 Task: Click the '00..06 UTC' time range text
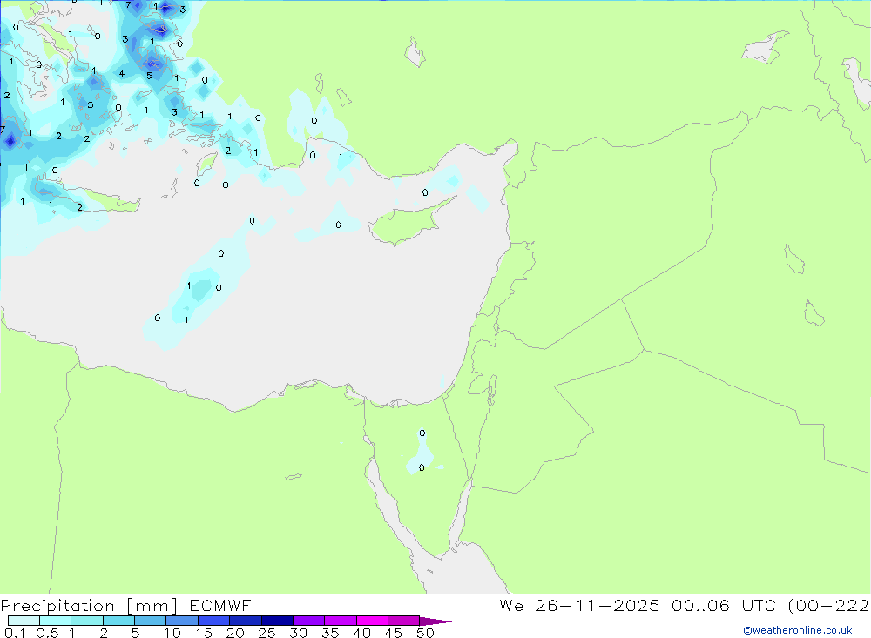click(x=724, y=605)
